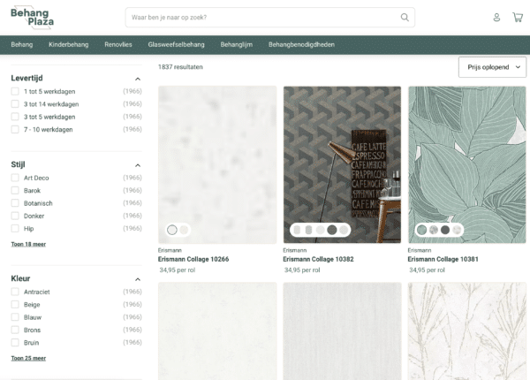This screenshot has height=380, width=530.
Task: Open the shopping cart icon
Action: tap(518, 18)
